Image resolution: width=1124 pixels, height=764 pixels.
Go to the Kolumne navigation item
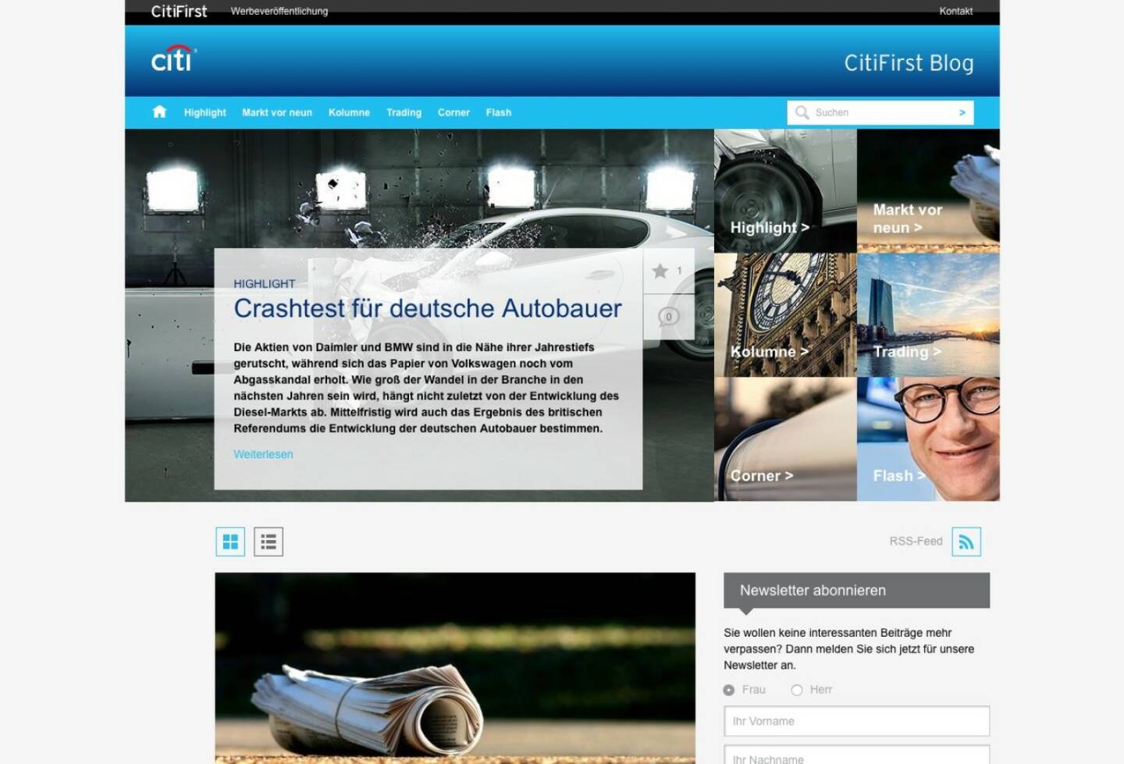[x=349, y=112]
